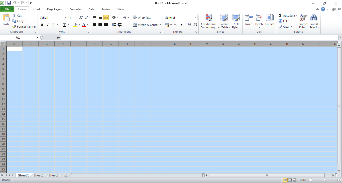Click the Clear button in Editing group
342x183 pixels.
coord(285,27)
